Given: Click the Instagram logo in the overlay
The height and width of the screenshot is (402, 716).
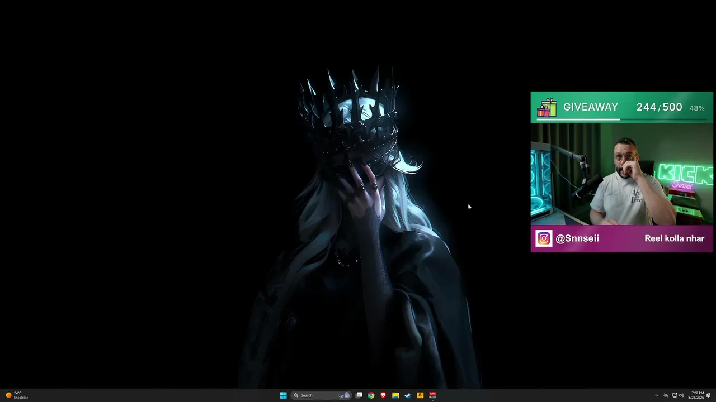Looking at the screenshot, I should (x=544, y=238).
